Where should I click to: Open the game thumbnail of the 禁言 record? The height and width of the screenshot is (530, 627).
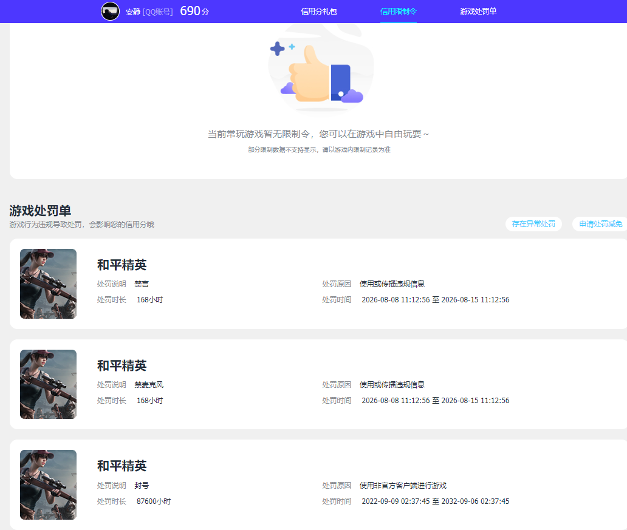pyautogui.click(x=49, y=284)
